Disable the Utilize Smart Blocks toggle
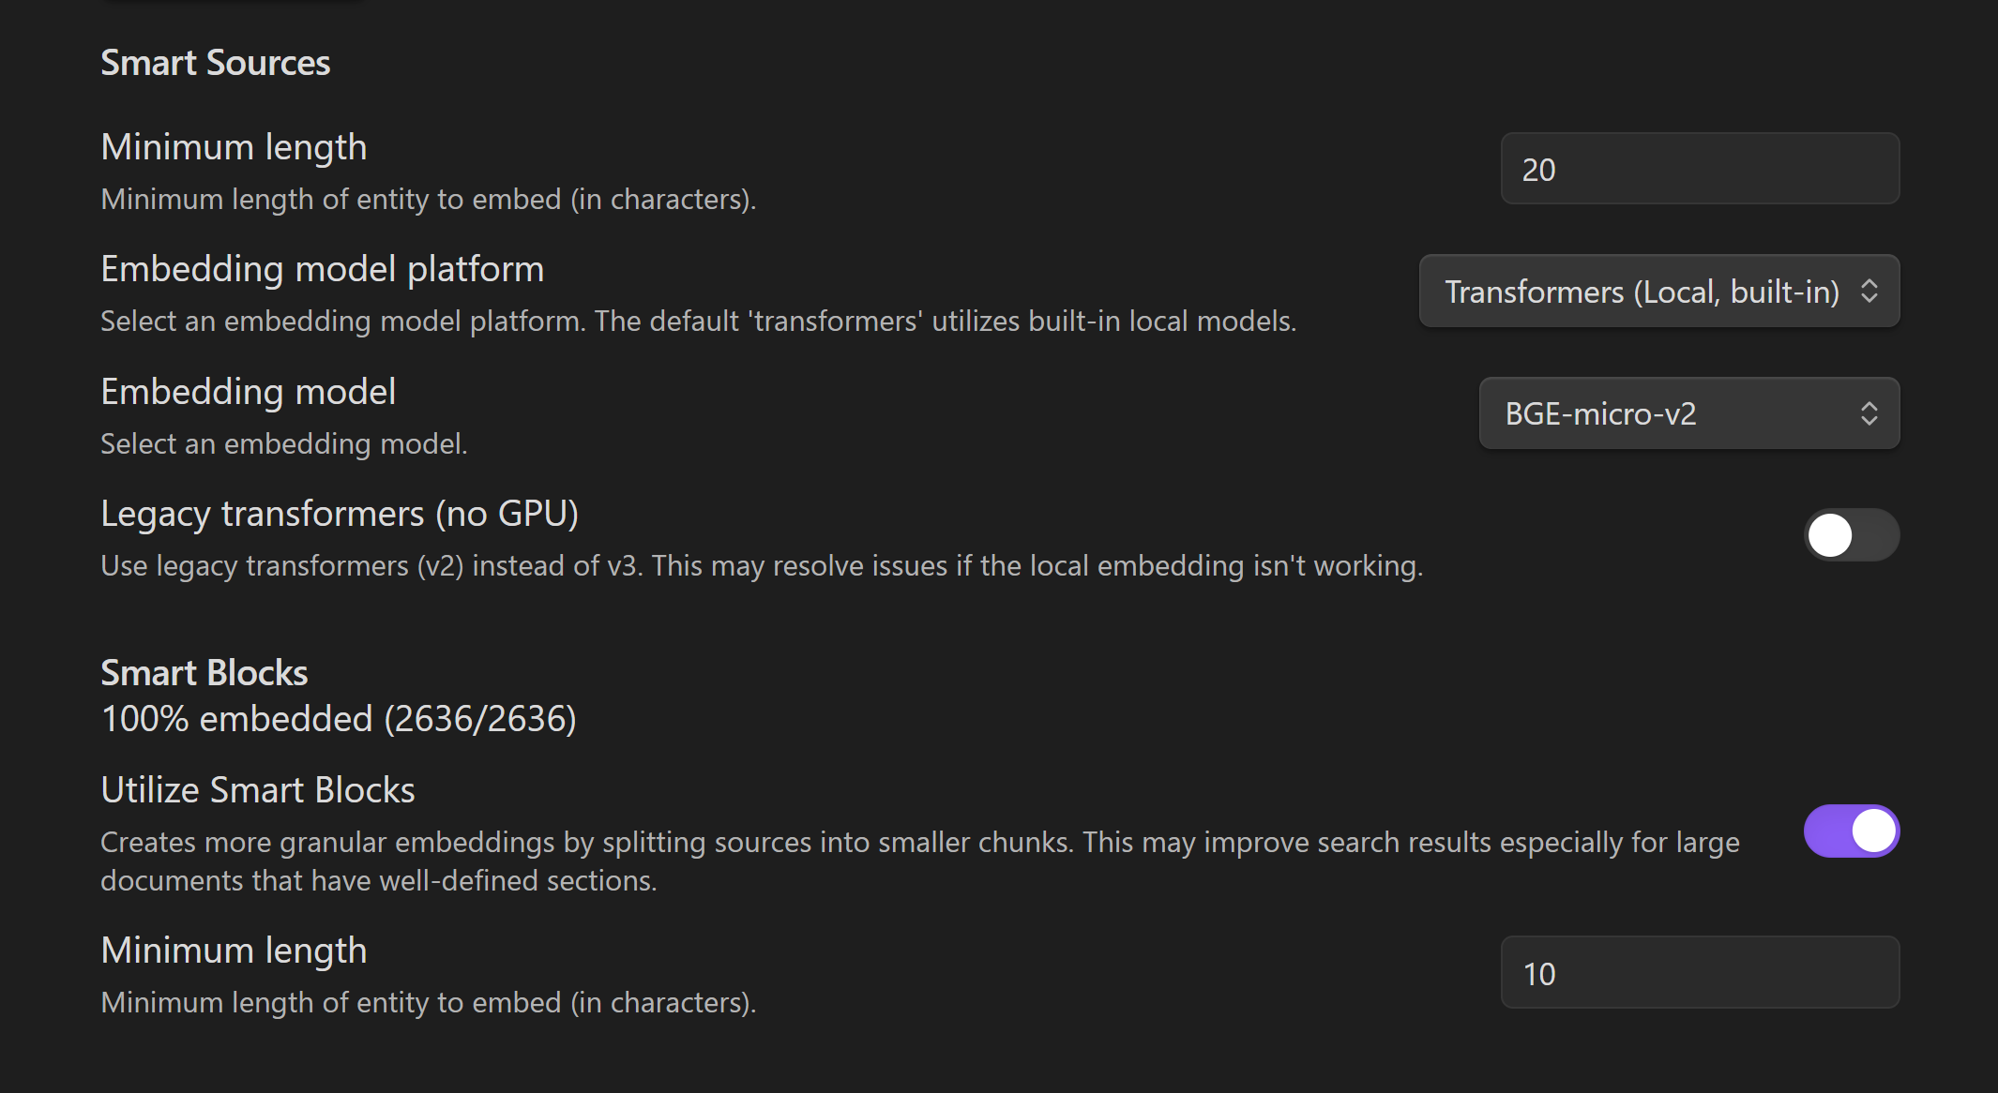 (1852, 831)
